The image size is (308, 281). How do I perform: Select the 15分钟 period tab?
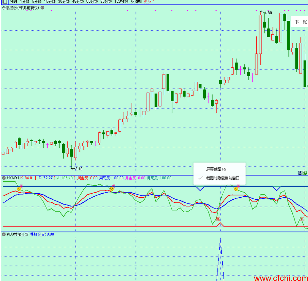50,2
